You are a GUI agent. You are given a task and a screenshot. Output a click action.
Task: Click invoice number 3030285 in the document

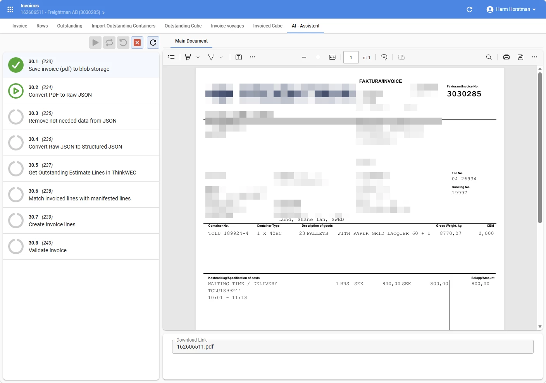[464, 94]
